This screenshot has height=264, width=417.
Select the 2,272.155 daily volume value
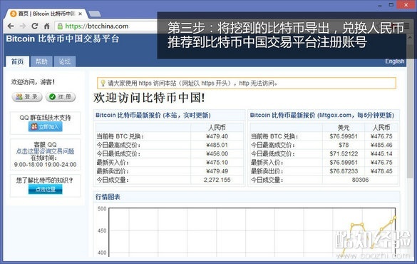217,180
